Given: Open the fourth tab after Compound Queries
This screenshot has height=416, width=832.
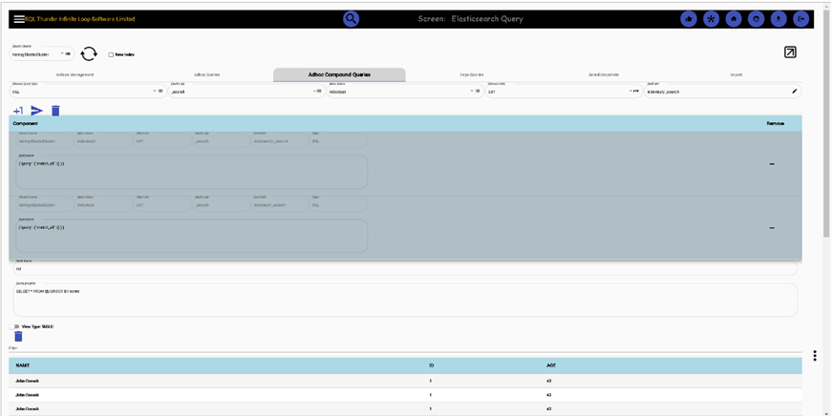Looking at the screenshot, I should (472, 74).
